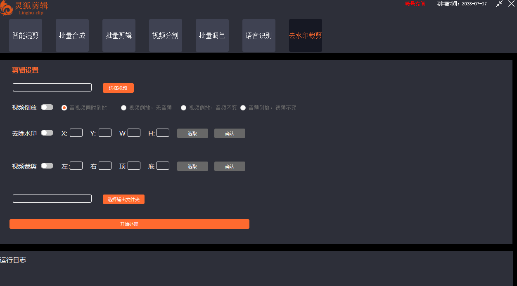Viewport: 517px width, 286px height.
Task: Enable the 视频裁剪 toggle switch
Action: coord(47,166)
